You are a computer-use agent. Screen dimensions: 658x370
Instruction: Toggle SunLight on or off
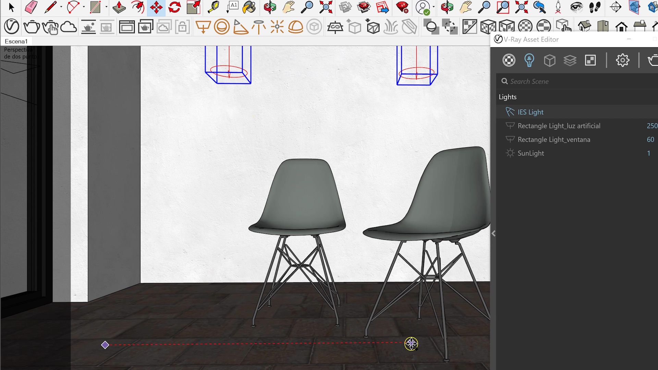[510, 153]
